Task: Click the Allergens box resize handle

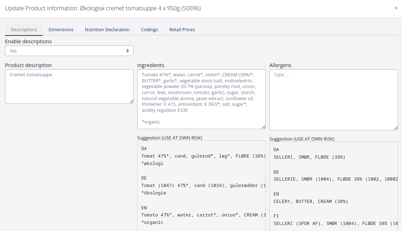Action: click(x=396, y=128)
